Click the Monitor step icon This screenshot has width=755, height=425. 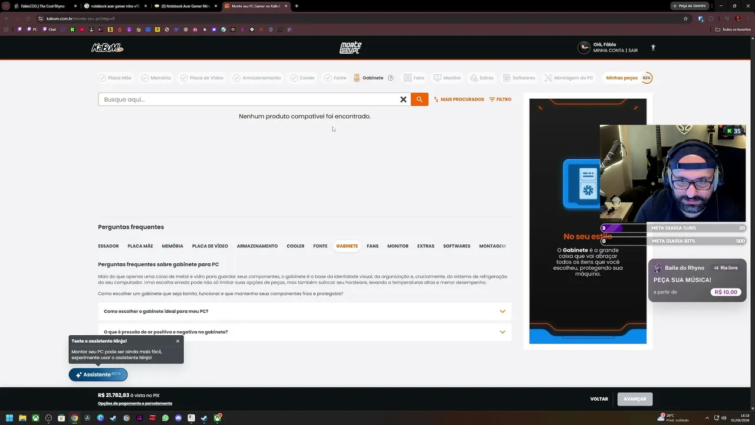(x=437, y=78)
